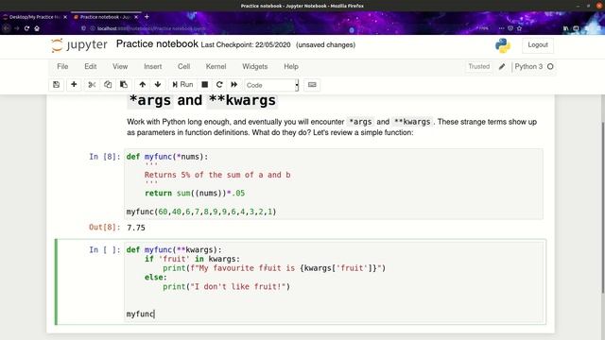Click the save and checkpoint icon
The image size is (605, 340).
(57, 85)
